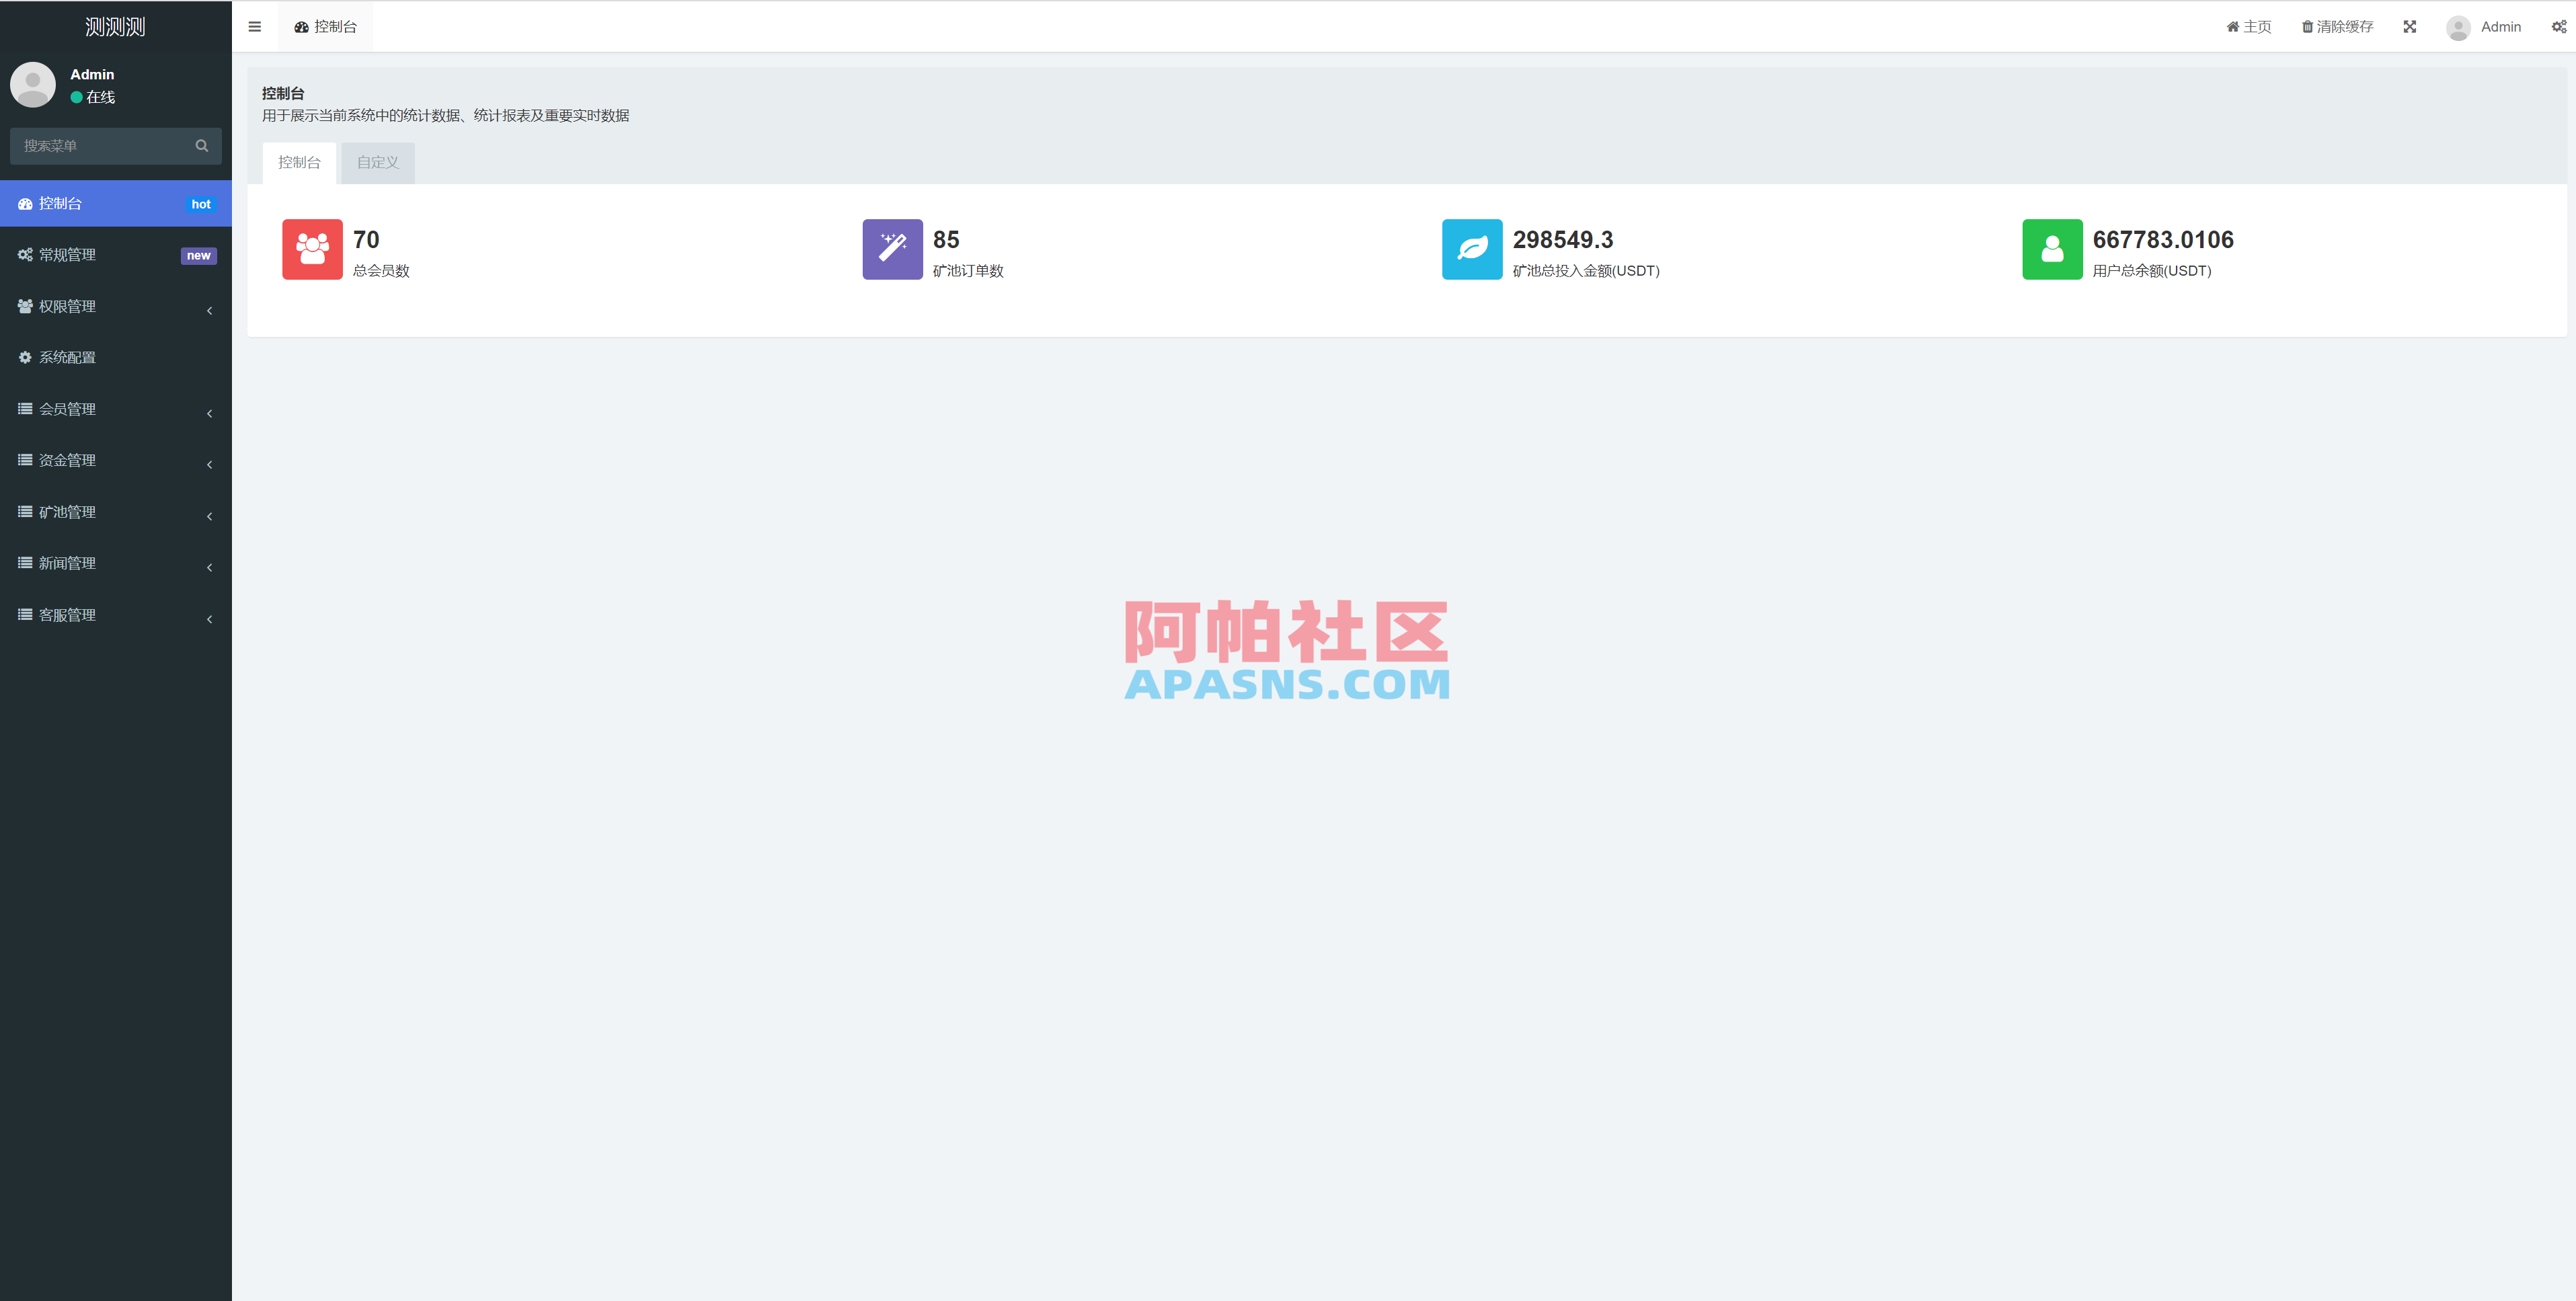
Task: Click the search magnifier icon in sidebar
Action: coord(201,146)
